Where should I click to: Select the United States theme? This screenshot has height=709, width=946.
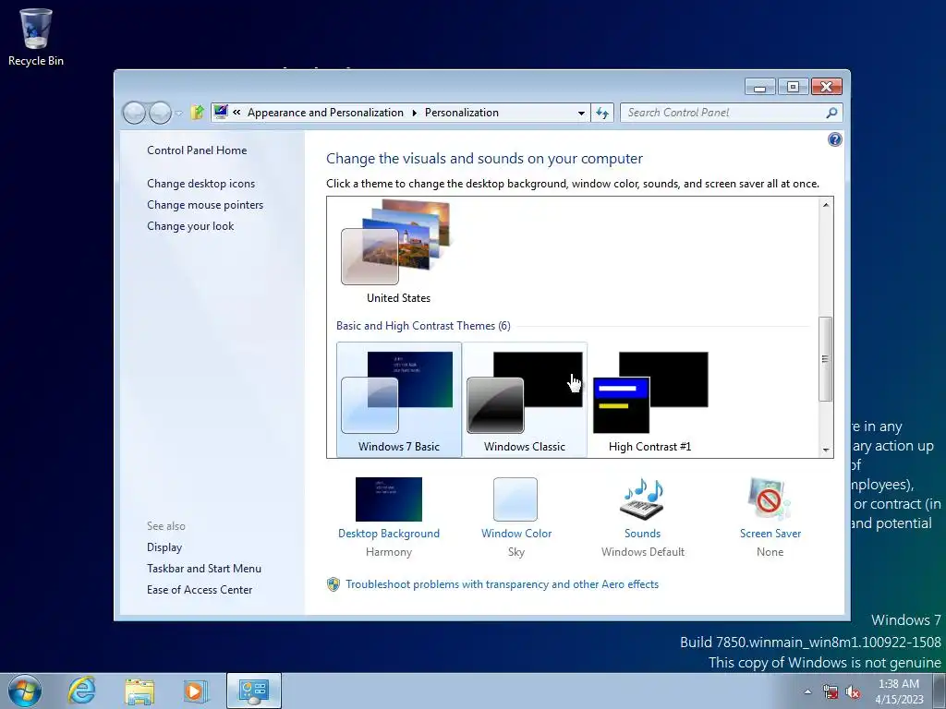click(x=398, y=252)
